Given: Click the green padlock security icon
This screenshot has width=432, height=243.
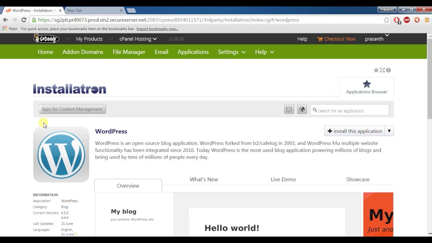Looking at the screenshot, I should 34,20.
